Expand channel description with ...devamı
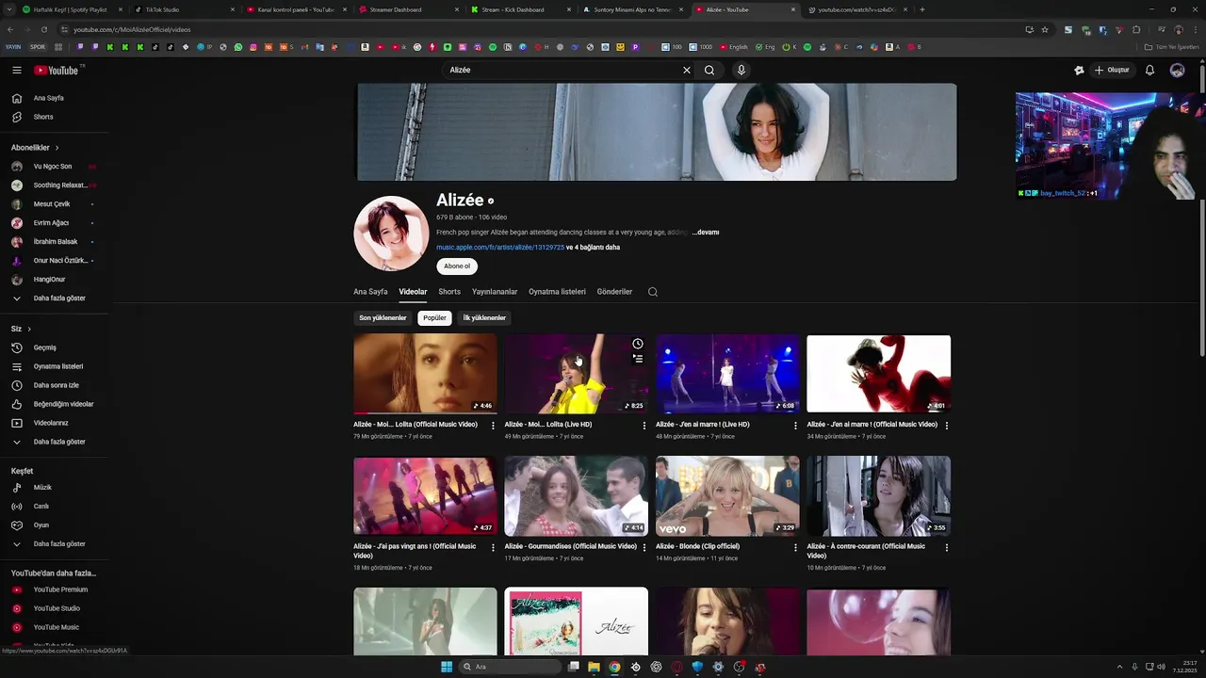This screenshot has height=678, width=1206. pos(706,232)
